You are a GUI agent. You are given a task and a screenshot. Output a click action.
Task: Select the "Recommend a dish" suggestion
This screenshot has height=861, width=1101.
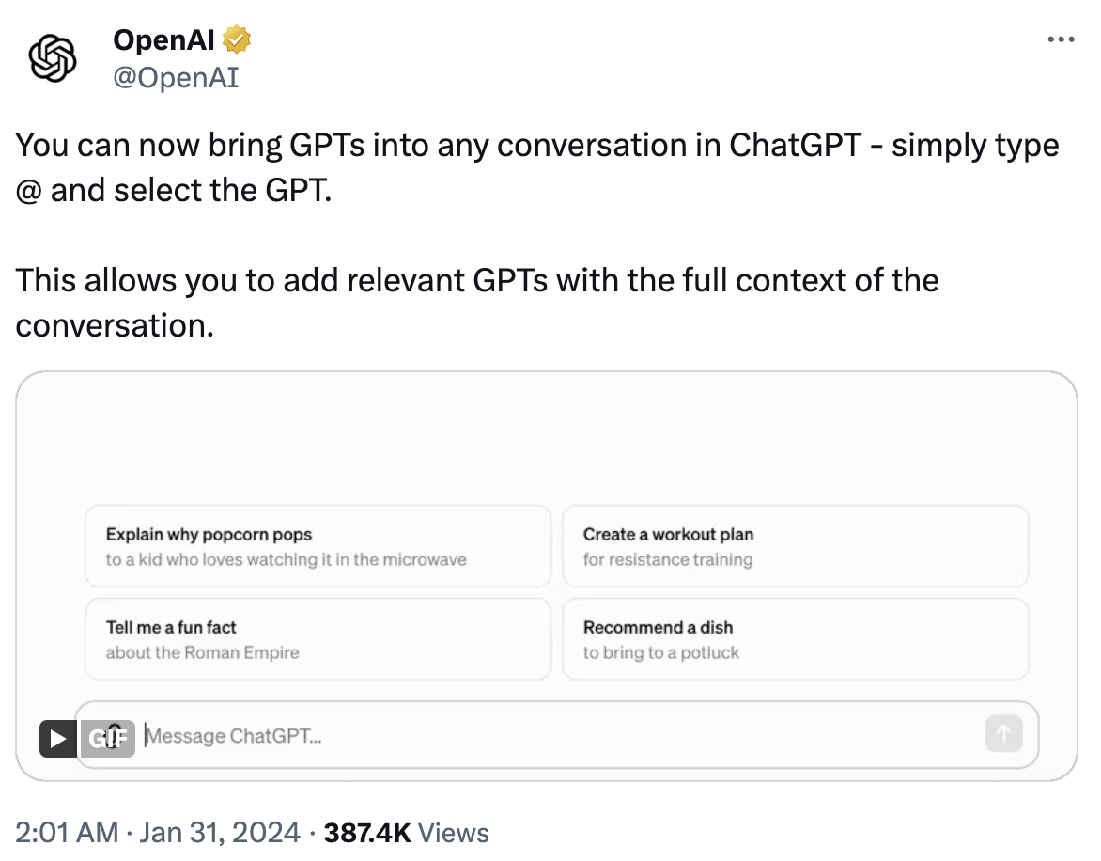pos(795,639)
